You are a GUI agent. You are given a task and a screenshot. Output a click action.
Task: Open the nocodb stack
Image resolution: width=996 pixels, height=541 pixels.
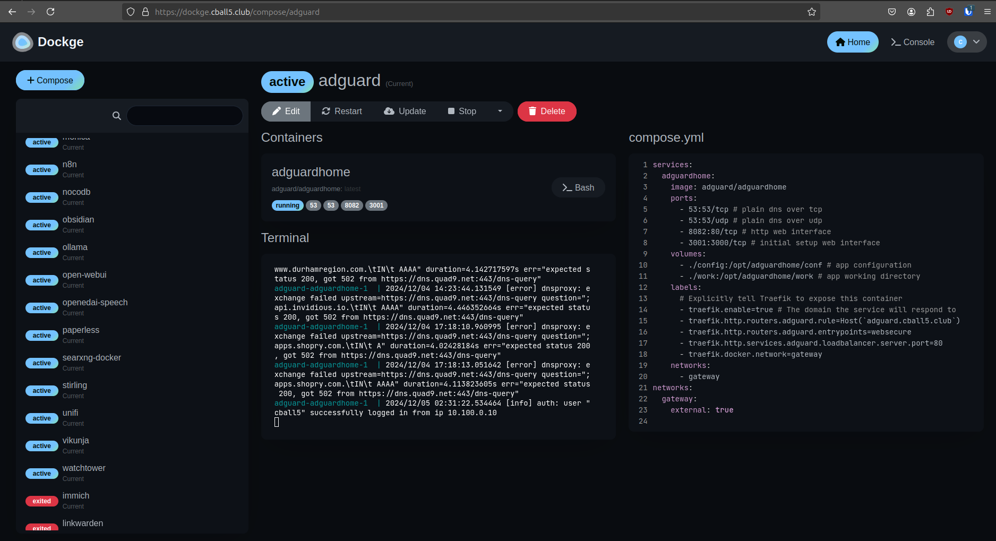(132, 197)
